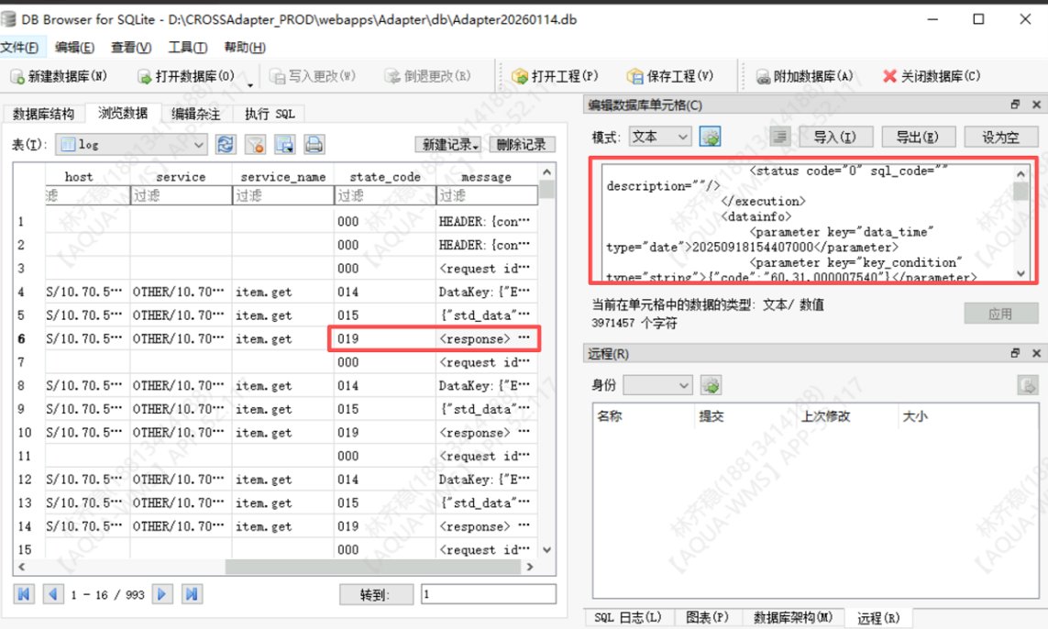Jump to the last record page
The height and width of the screenshot is (629, 1048).
click(x=192, y=594)
